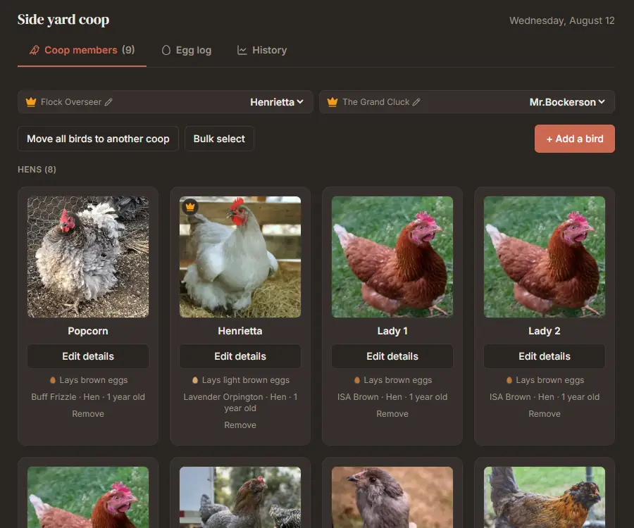This screenshot has height=528, width=634.
Task: Click the Add a bird button
Action: click(575, 139)
